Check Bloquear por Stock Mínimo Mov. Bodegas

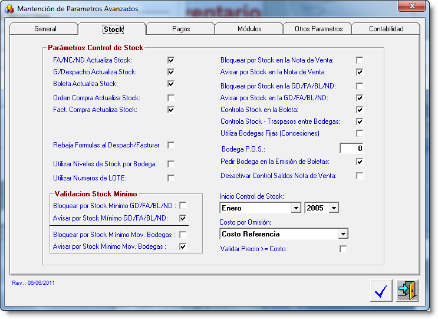pos(183,235)
